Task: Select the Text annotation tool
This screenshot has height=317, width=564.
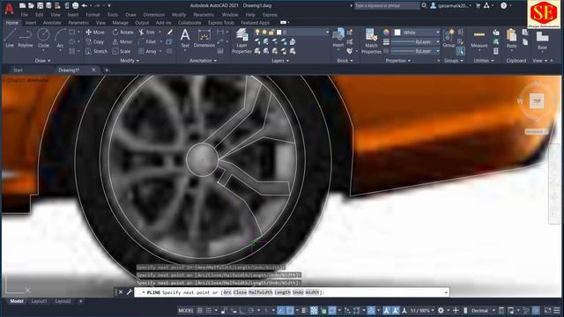Action: click(185, 38)
